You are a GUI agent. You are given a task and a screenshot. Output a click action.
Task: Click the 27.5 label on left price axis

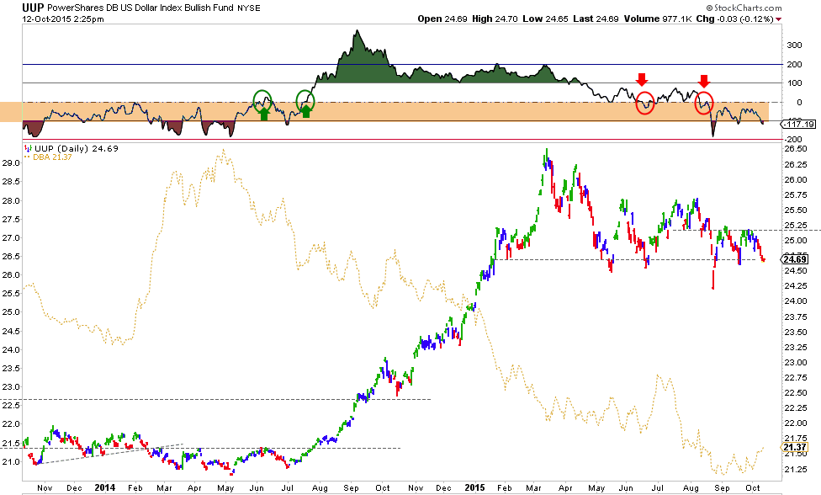10,220
